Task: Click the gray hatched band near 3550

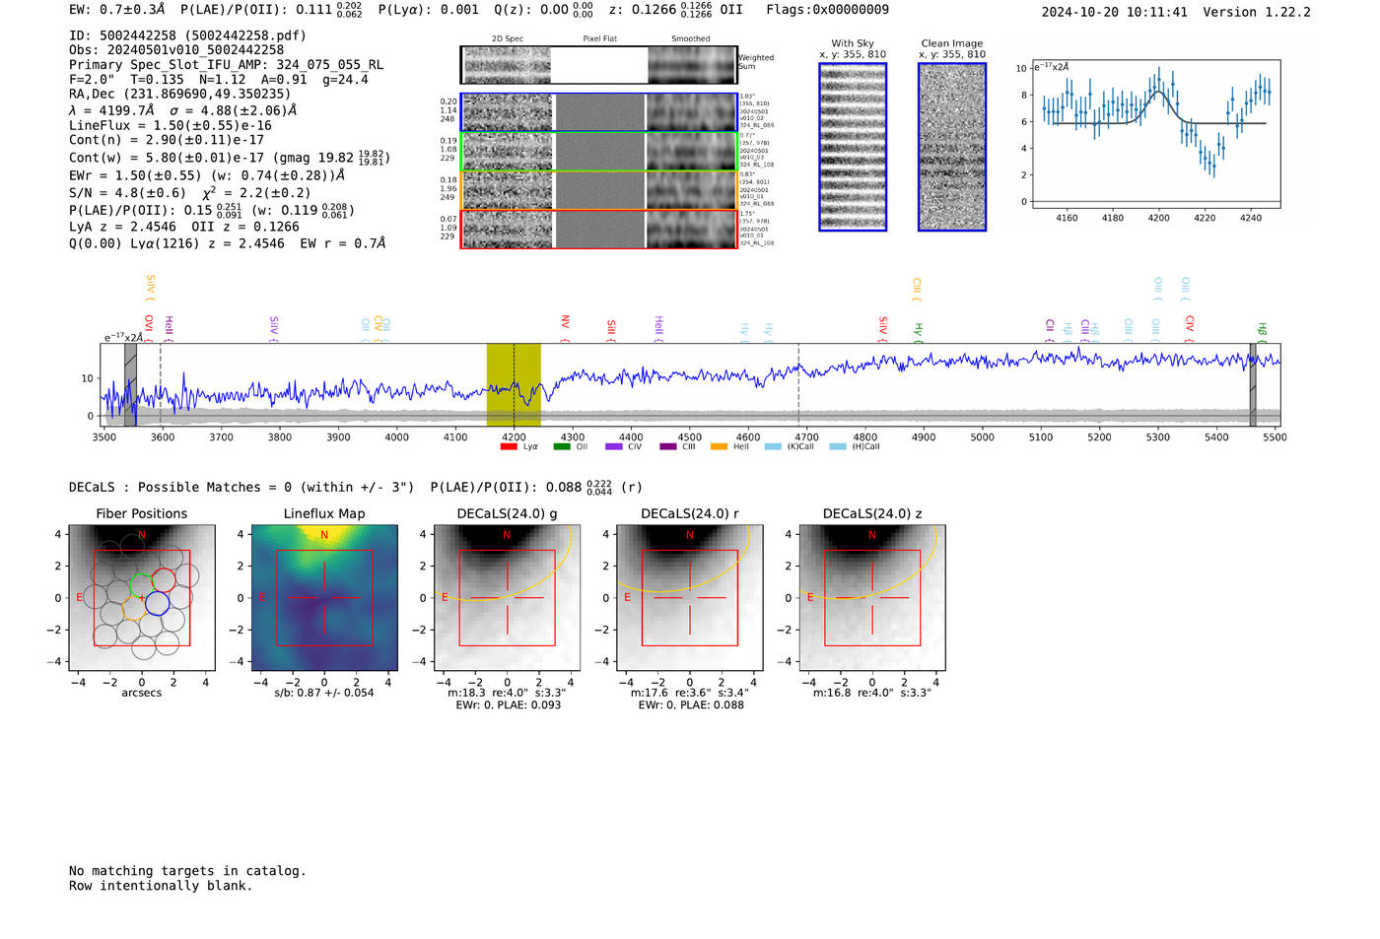Action: pyautogui.click(x=130, y=384)
